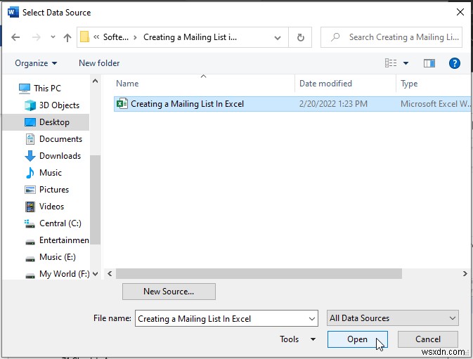Click the forward navigation arrow

(x=37, y=37)
